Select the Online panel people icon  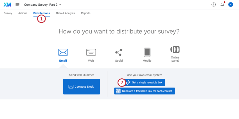[x=175, y=50]
